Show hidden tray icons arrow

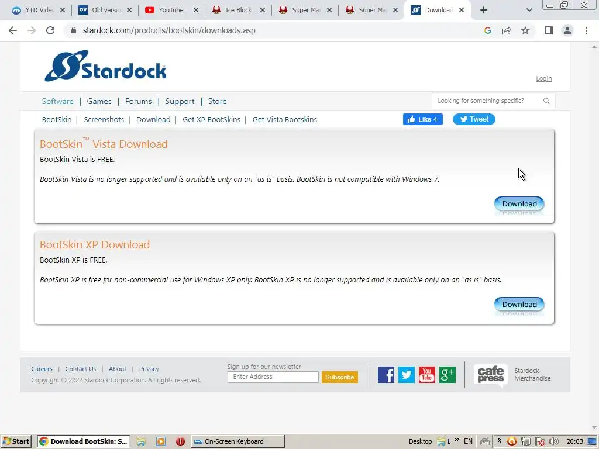(499, 441)
